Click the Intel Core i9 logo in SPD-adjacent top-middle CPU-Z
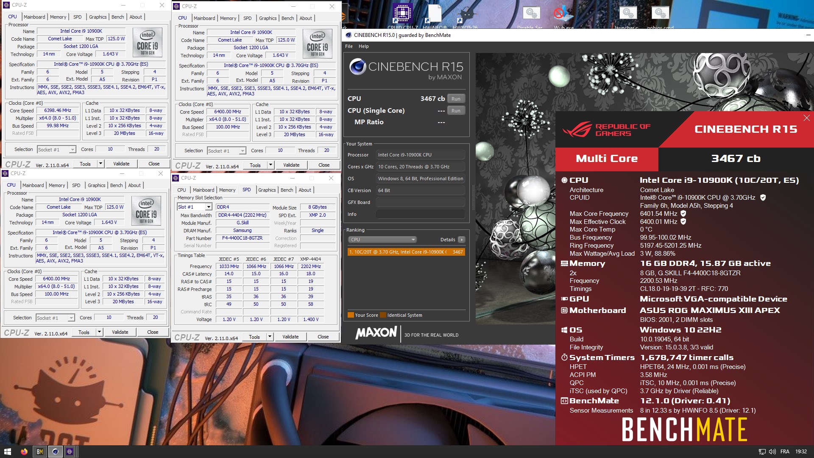This screenshot has width=814, height=458. (x=317, y=43)
